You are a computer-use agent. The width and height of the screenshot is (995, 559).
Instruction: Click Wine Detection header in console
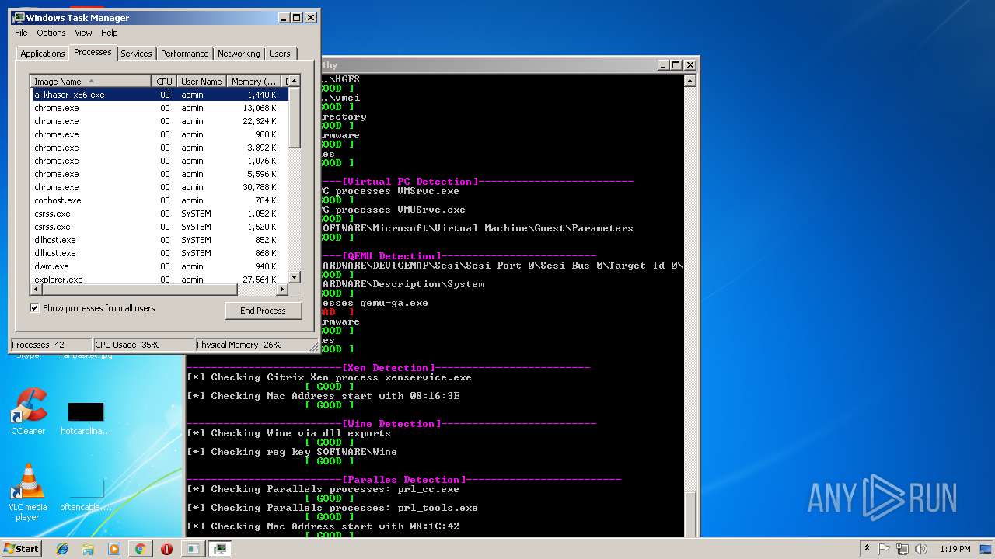click(391, 424)
